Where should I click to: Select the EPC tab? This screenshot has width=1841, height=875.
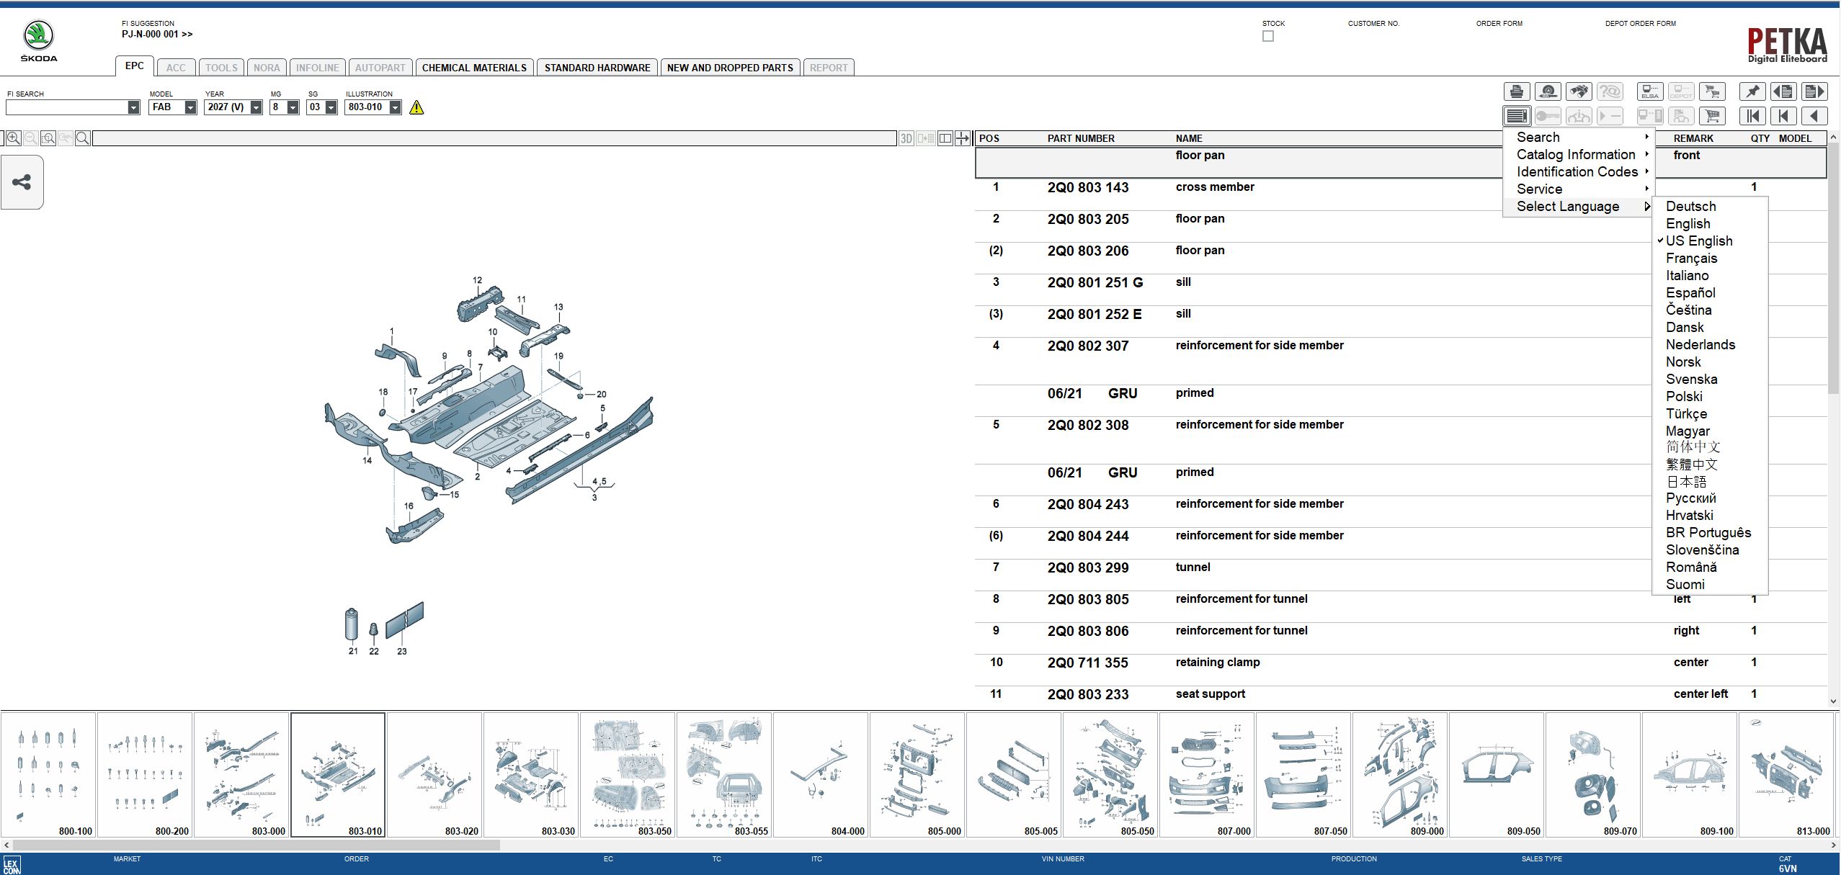(134, 66)
